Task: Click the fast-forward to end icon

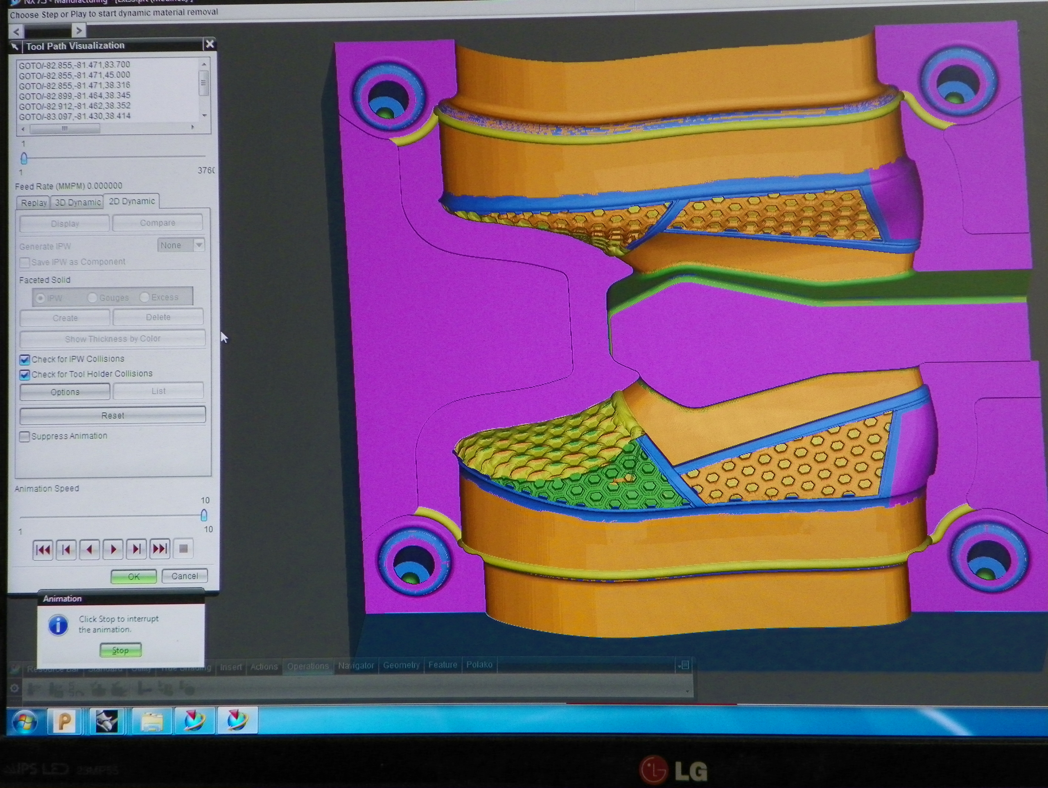Action: tap(160, 549)
